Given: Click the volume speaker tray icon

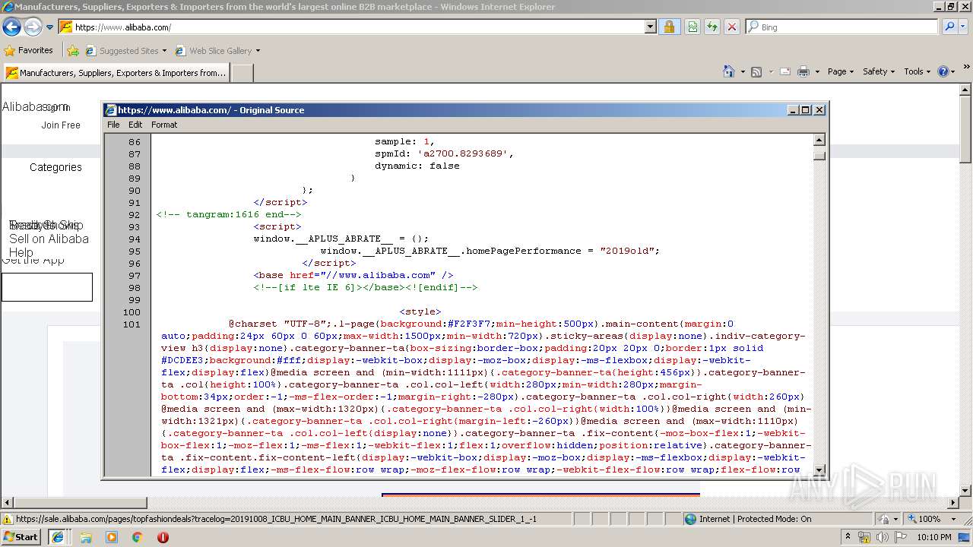Looking at the screenshot, I should (x=883, y=537).
